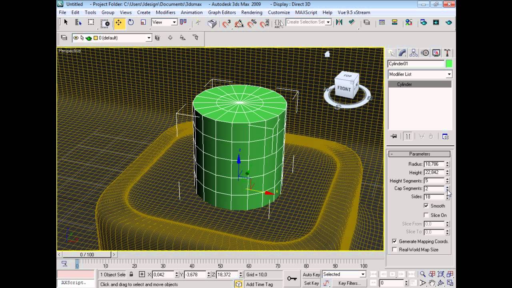This screenshot has height=288, width=512.
Task: Click the viewport Home icon
Action: pos(327,54)
